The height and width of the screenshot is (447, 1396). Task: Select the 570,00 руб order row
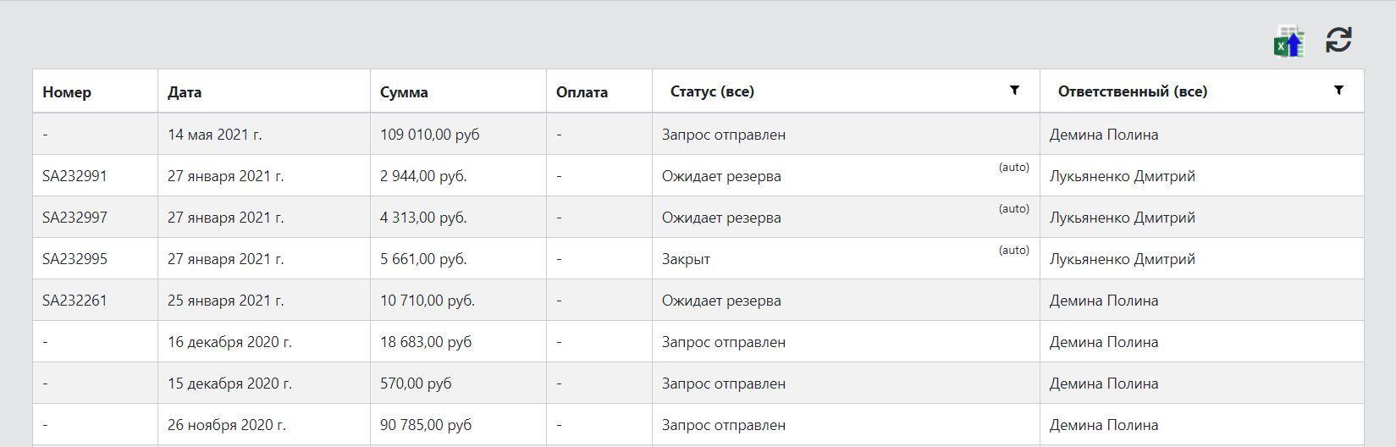[698, 383]
